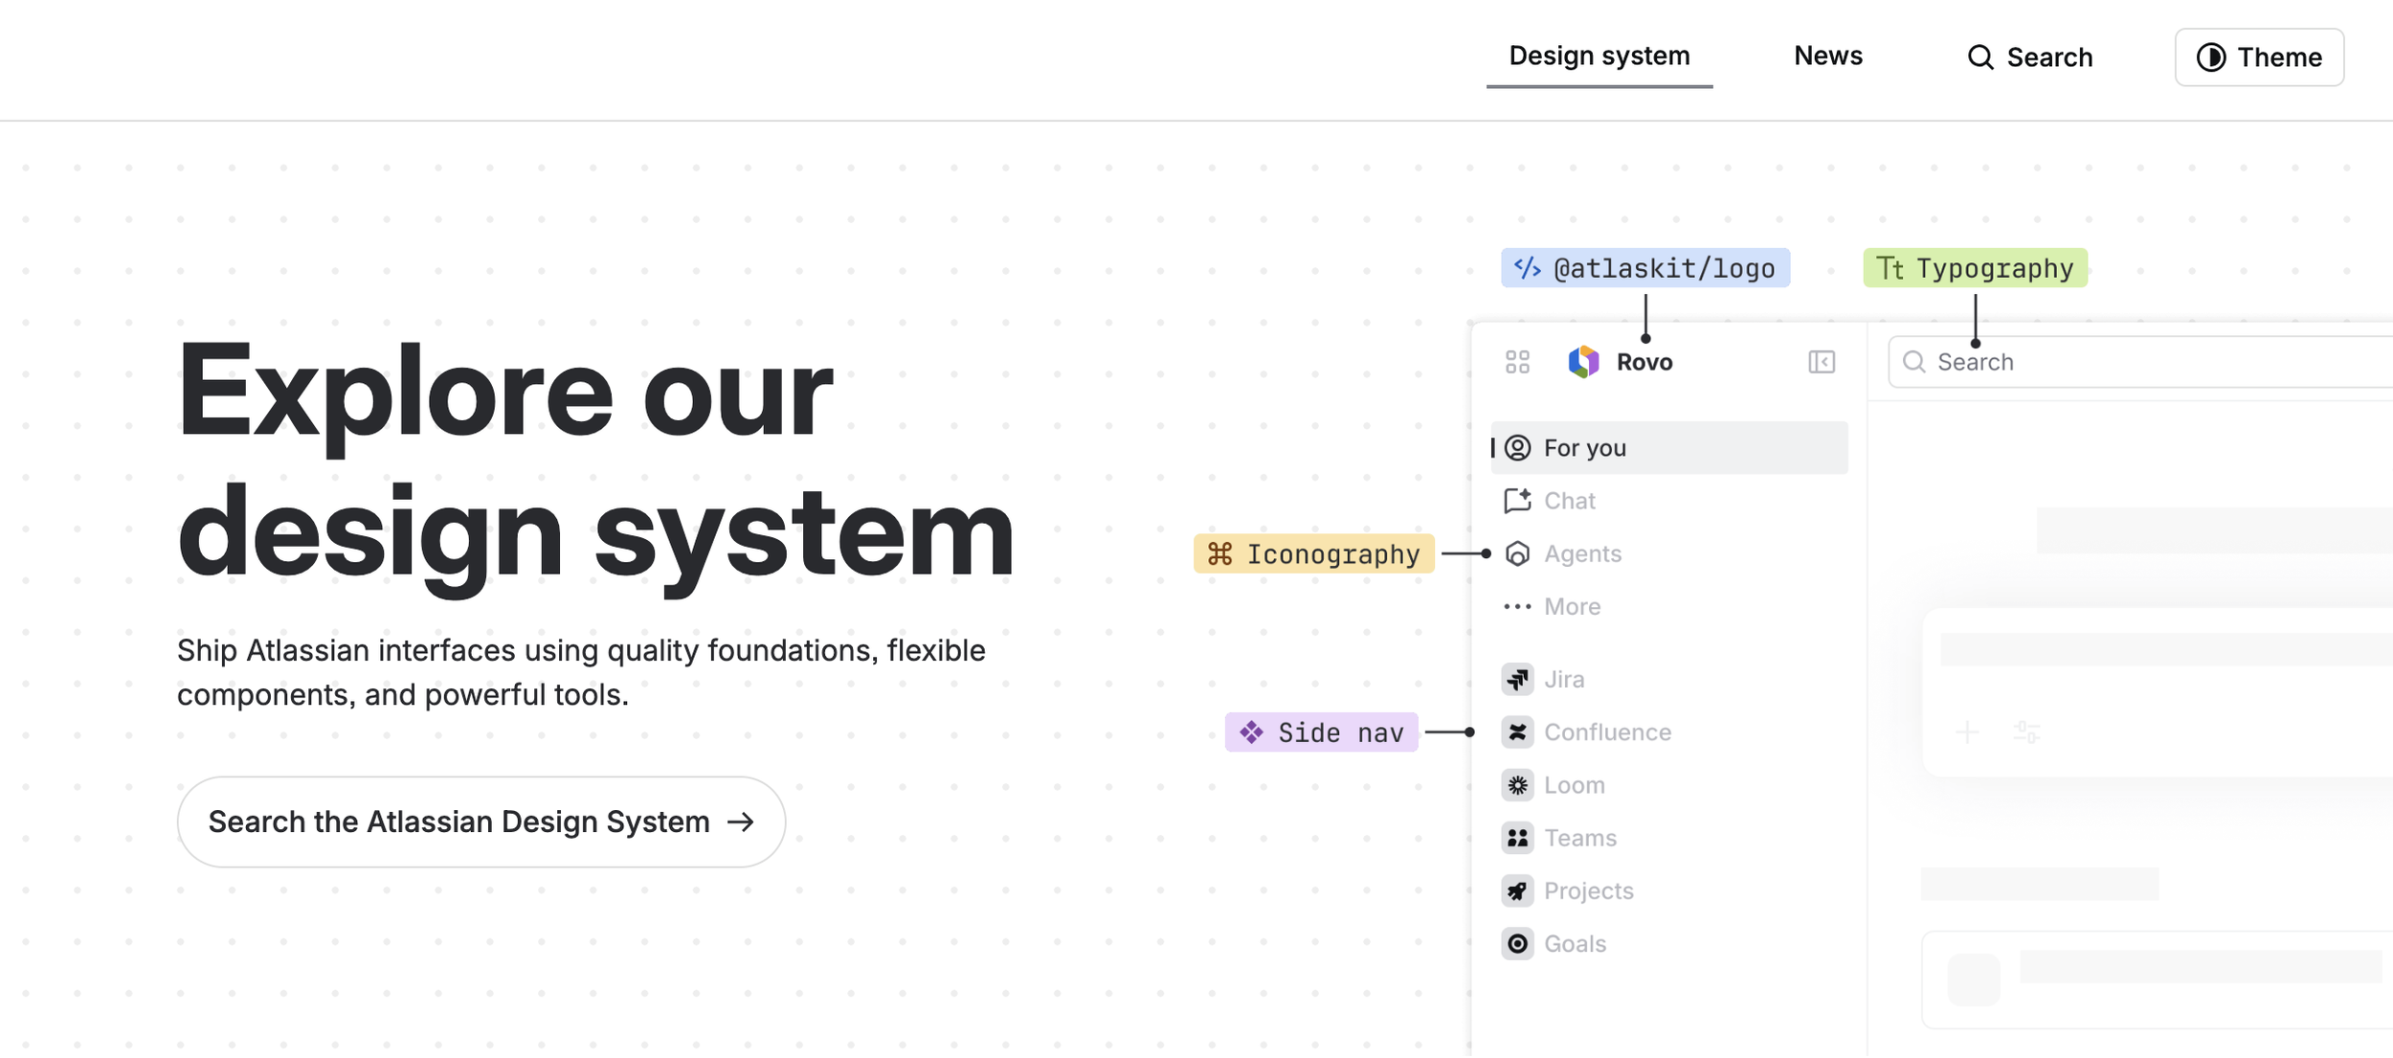Click the Tt icon on Typography label
Viewport: 2393px width, 1058px height.
[1890, 268]
